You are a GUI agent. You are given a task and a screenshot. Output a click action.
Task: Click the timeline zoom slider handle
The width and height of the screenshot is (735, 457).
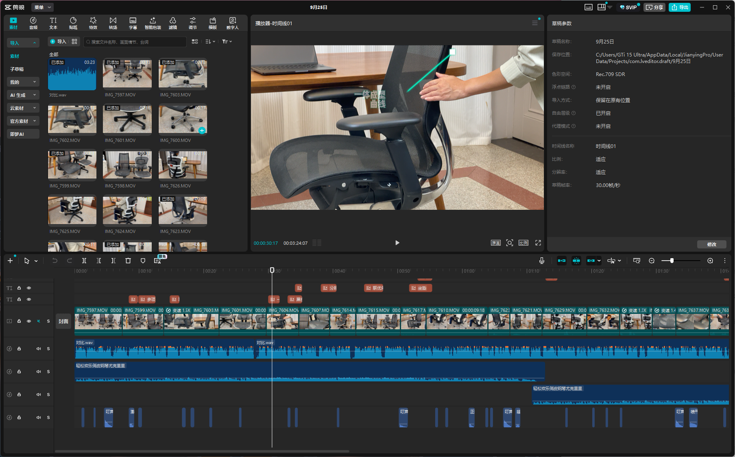point(672,261)
